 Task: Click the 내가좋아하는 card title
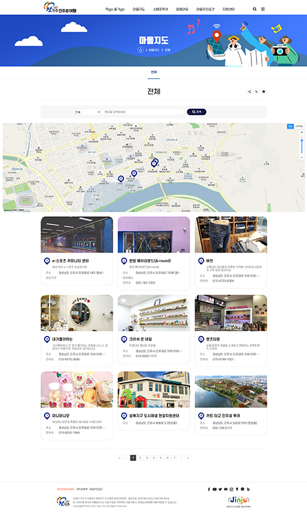pos(62,339)
